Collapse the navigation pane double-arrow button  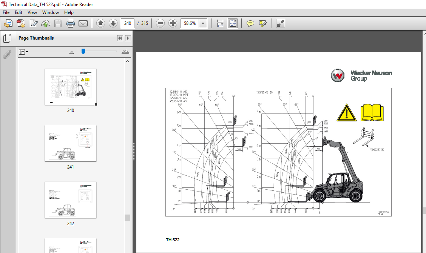coord(120,38)
